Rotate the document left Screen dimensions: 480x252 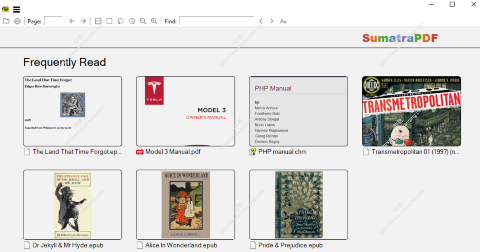120,21
